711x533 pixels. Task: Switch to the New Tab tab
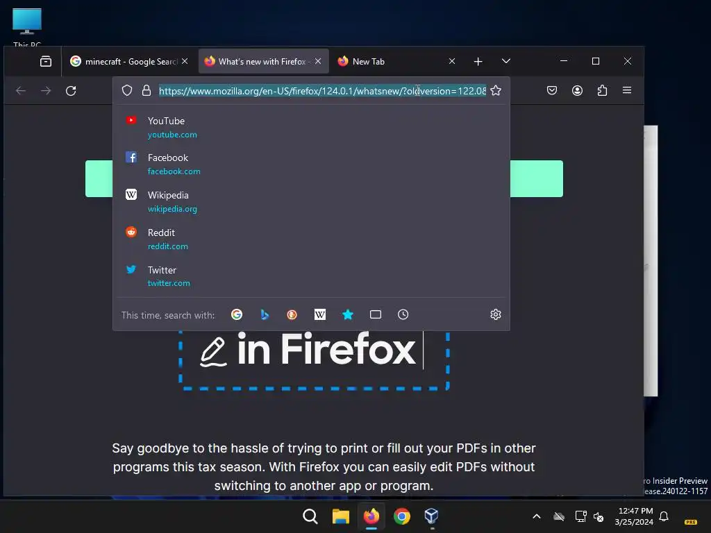pos(395,61)
